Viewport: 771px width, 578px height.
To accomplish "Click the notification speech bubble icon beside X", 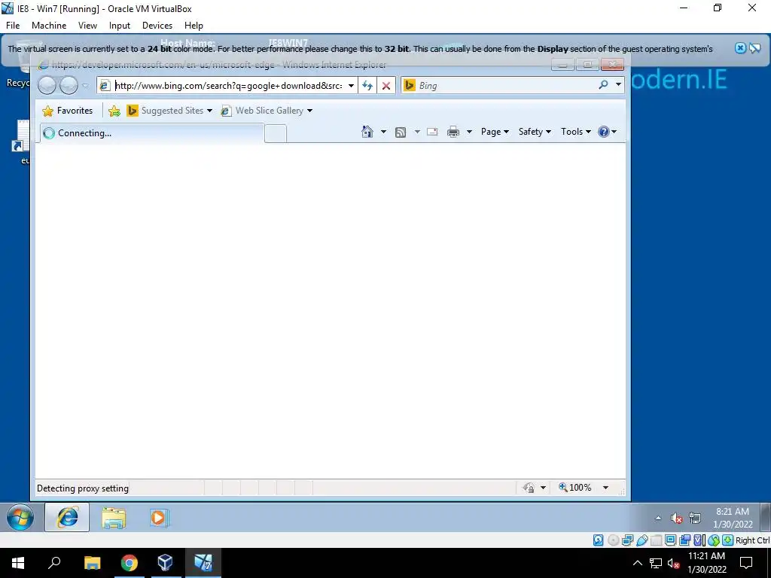I will (x=754, y=47).
